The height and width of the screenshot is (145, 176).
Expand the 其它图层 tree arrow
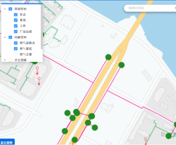tap(5, 60)
